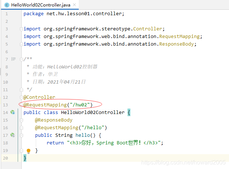
Task: Click the hello() method name on line 17
Action: tap(82, 135)
